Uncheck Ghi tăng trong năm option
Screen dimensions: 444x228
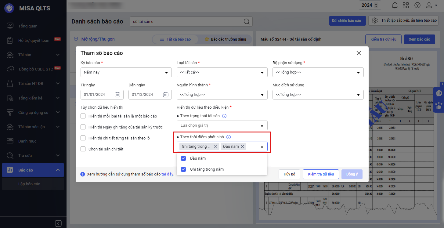point(183,169)
